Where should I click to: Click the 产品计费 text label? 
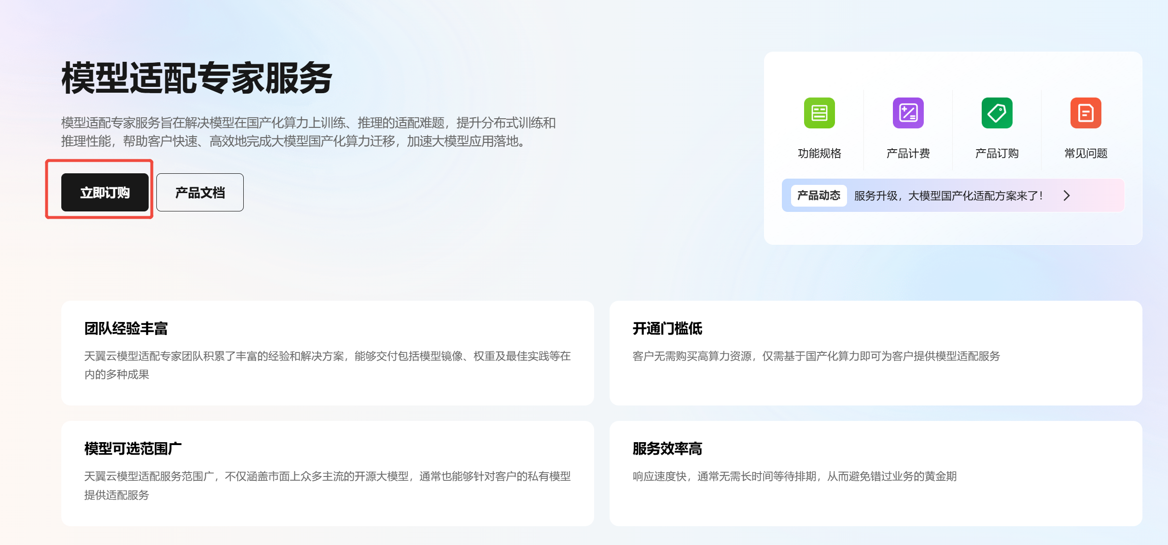[x=908, y=154]
